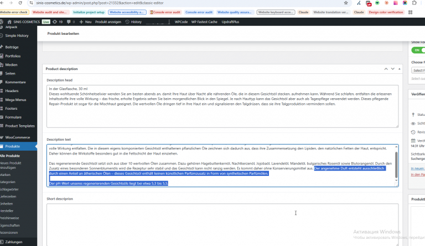Open Lieferzeiten submenu item
The width and height of the screenshot is (425, 246).
point(8,196)
